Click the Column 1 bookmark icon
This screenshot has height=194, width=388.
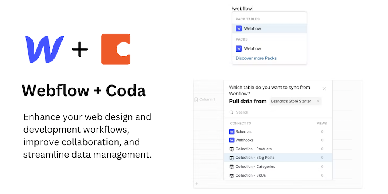196,100
